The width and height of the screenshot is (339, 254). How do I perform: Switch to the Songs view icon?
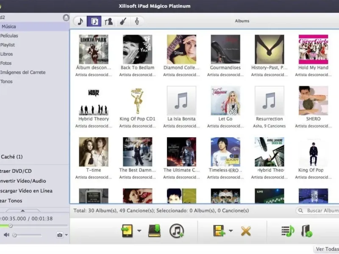pos(80,21)
